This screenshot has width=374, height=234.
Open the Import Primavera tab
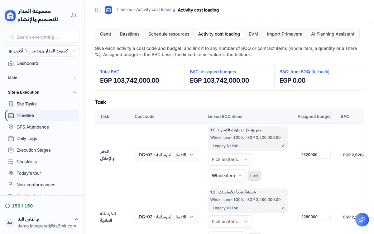(x=285, y=34)
